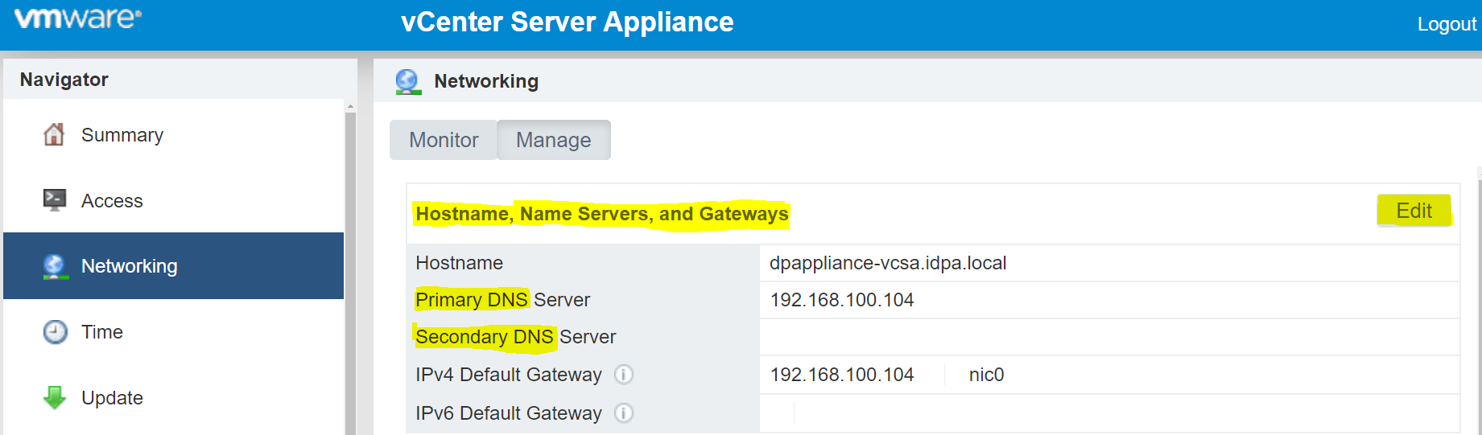The width and height of the screenshot is (1482, 435).
Task: Click the Networking globe icon in Navigator
Action: [x=54, y=266]
